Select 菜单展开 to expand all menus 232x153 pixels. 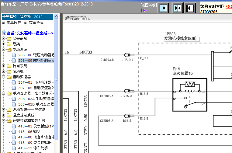coord(14,23)
